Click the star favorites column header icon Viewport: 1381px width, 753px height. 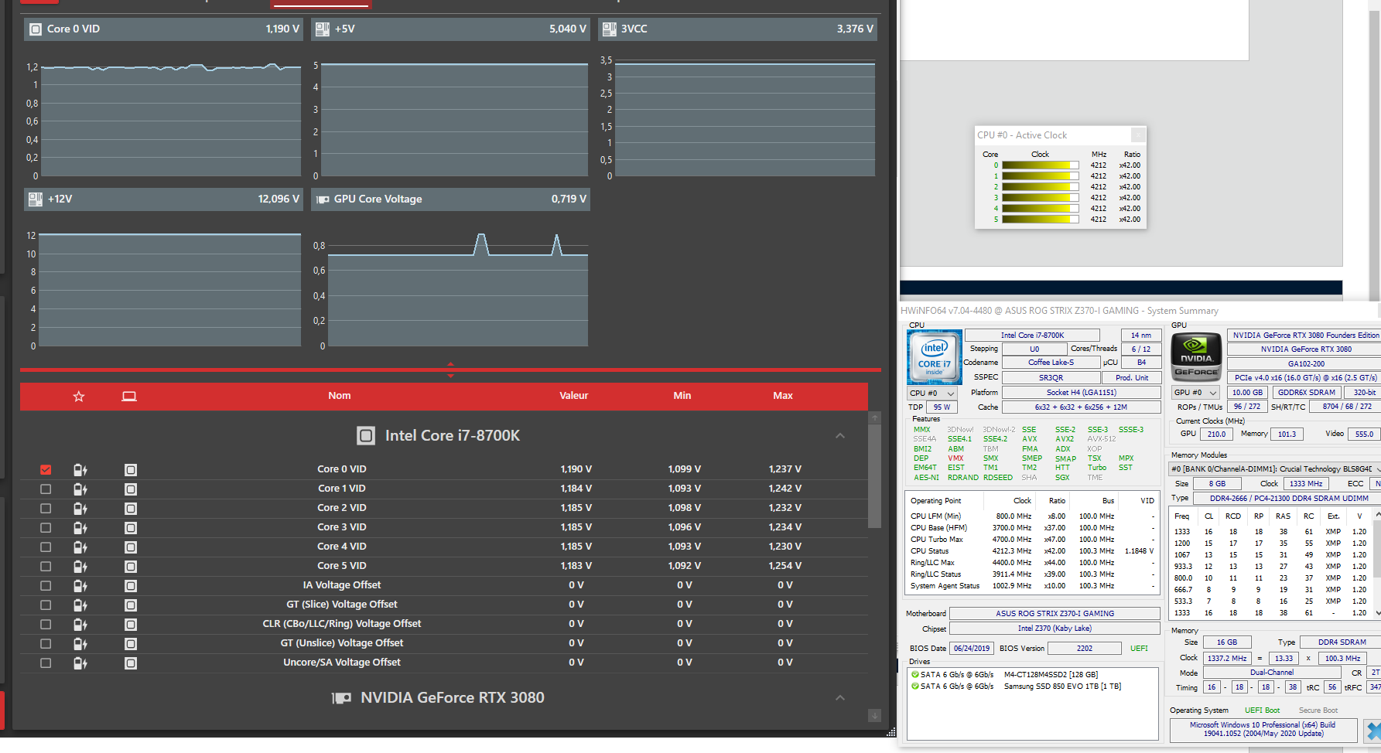coord(78,397)
